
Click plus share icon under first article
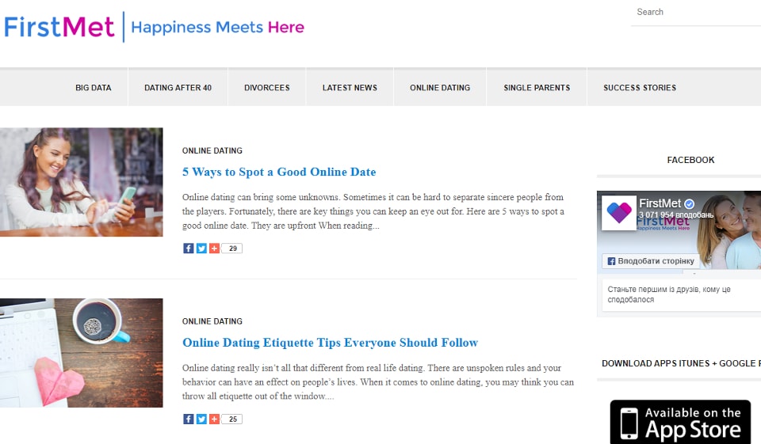tap(214, 249)
